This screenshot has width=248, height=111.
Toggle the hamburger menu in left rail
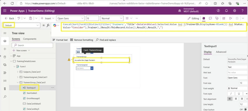(x=5, y=33)
